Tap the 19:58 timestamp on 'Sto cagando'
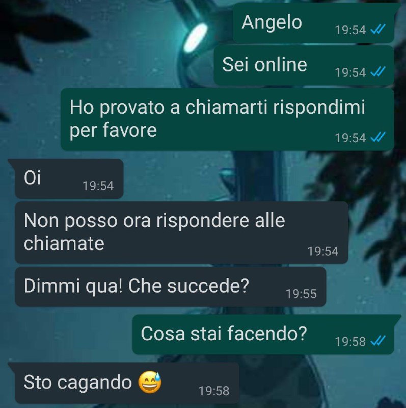 click(x=214, y=391)
